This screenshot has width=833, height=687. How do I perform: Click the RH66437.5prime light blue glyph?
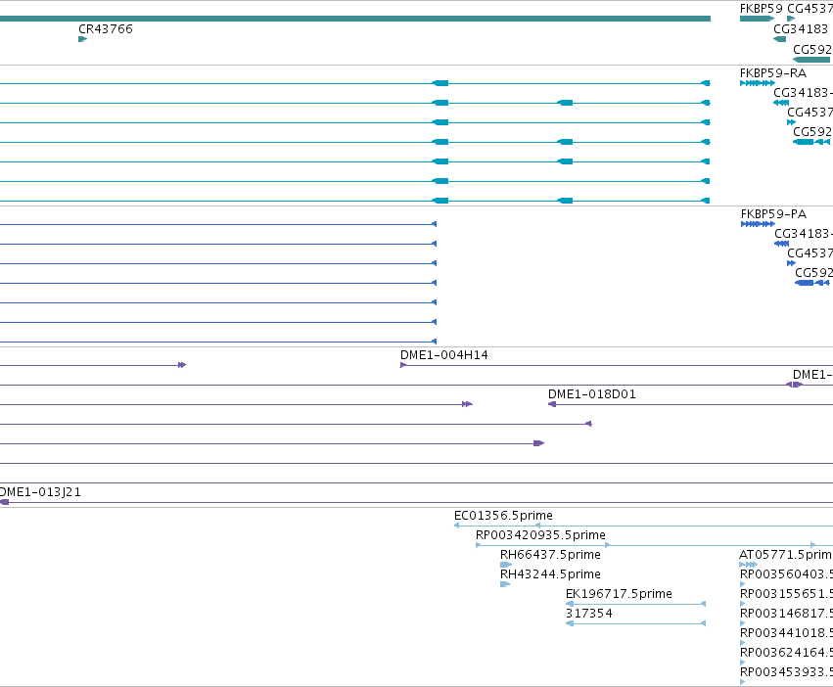click(x=506, y=565)
